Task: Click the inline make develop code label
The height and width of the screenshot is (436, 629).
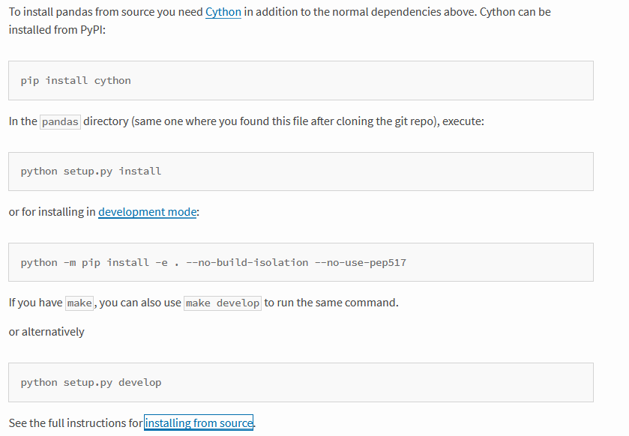Action: pyautogui.click(x=223, y=303)
